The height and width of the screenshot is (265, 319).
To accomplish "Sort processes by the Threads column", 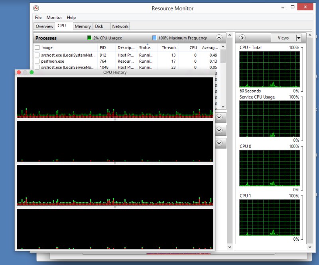I will point(169,48).
